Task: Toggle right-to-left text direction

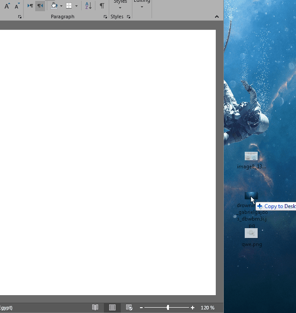Action: click(x=40, y=6)
